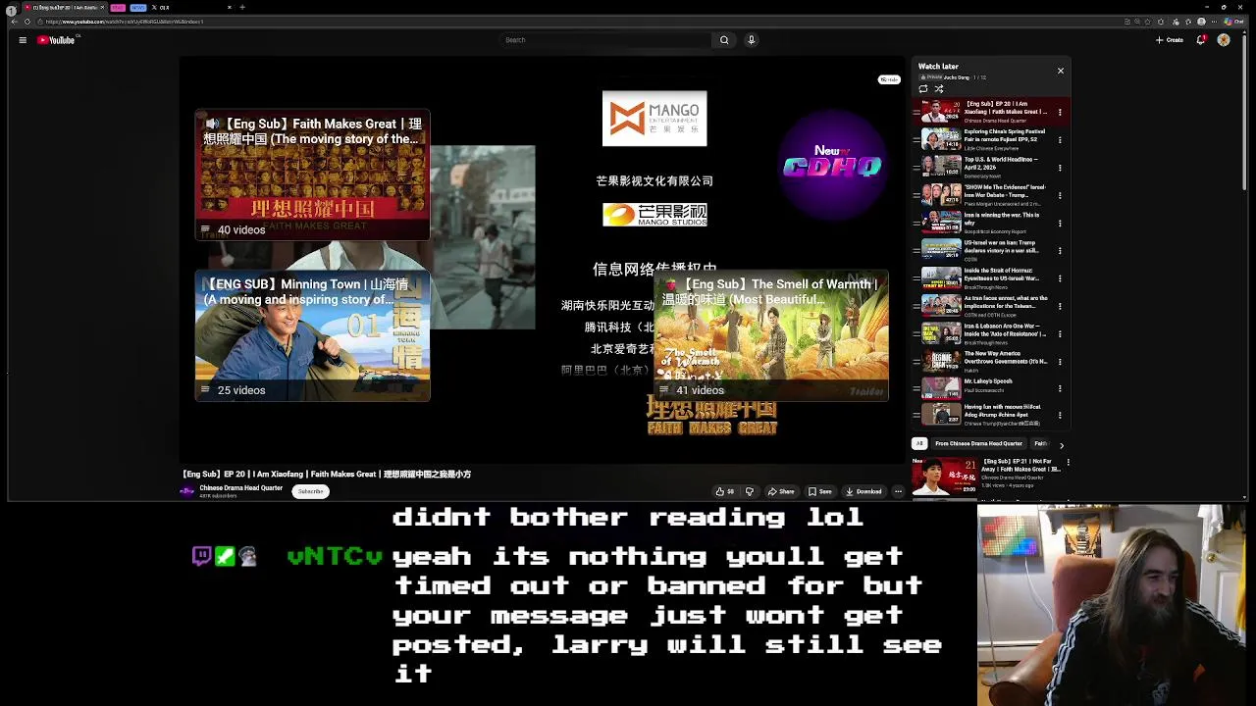This screenshot has height=706, width=1256.
Task: Click the New CDHQ channel end-screen circle
Action: tap(832, 166)
